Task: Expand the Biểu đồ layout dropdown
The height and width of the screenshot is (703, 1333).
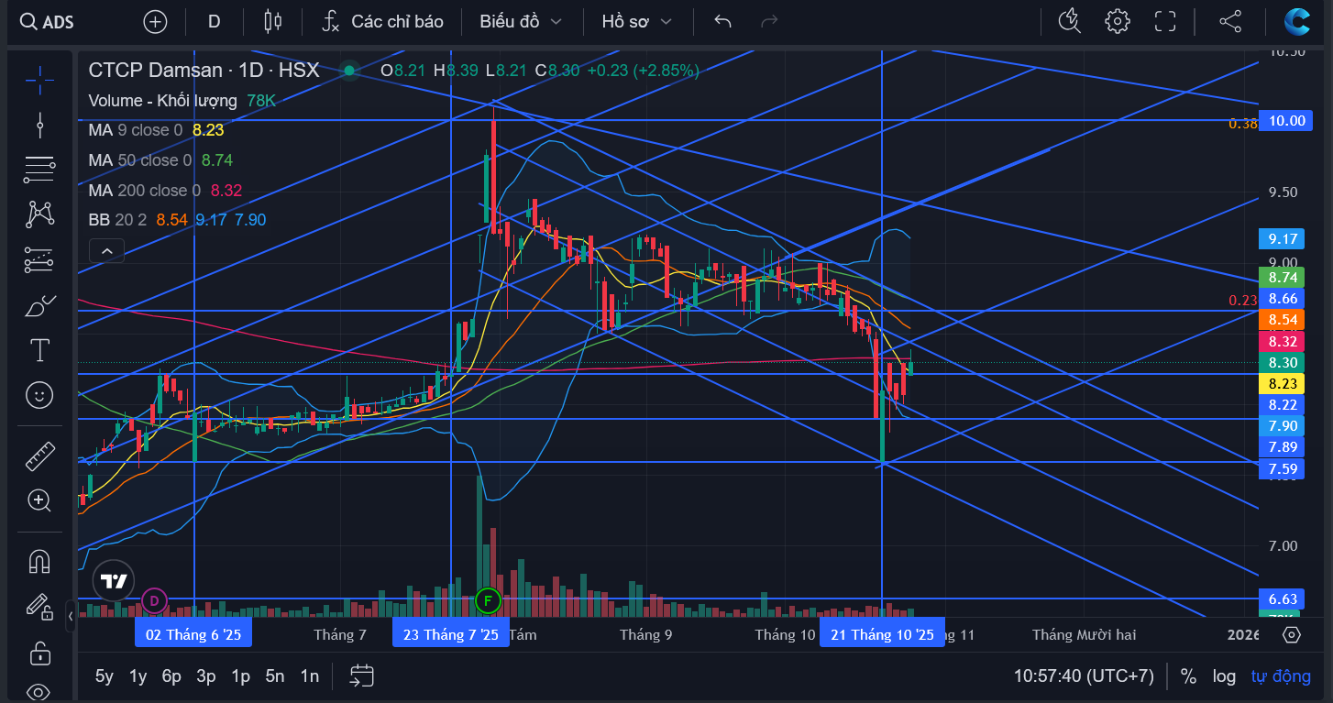Action: point(520,21)
